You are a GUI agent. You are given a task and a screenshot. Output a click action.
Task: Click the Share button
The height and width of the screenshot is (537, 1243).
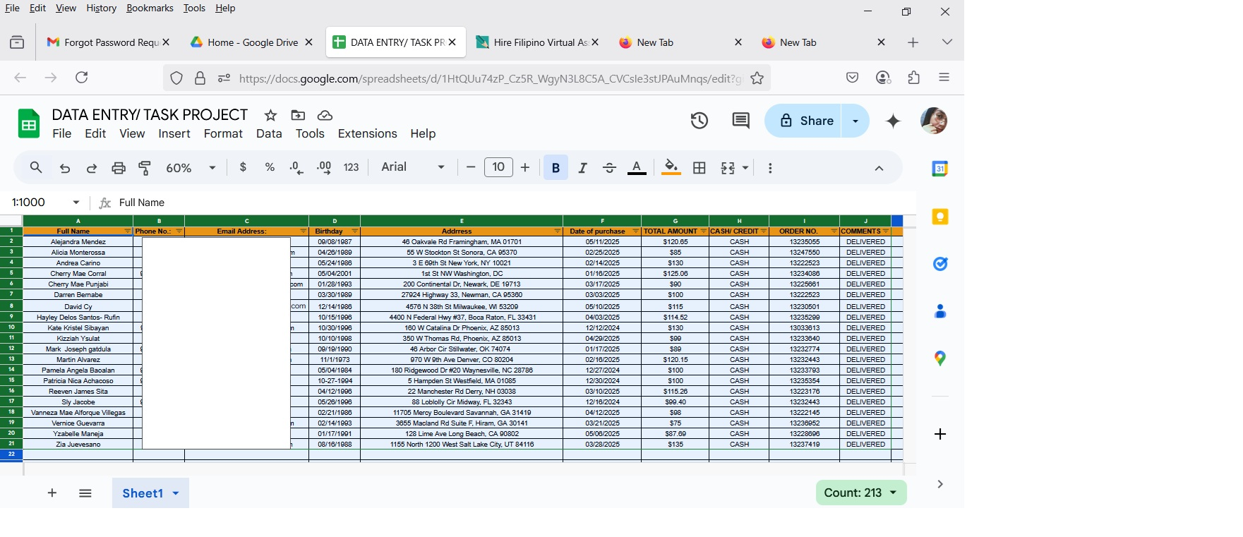point(806,121)
